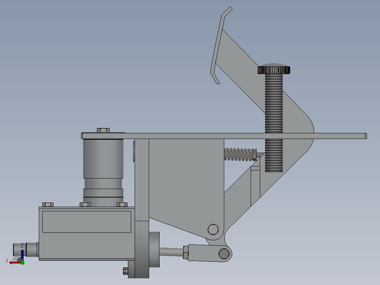
Task: Click the X label of the coordinate triad
Action: 7,261
